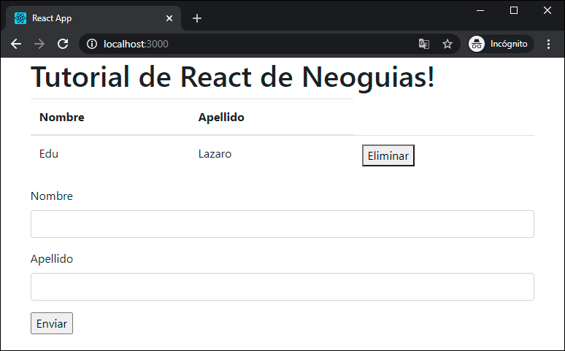Close the React App tab
The width and height of the screenshot is (565, 351).
click(x=169, y=18)
